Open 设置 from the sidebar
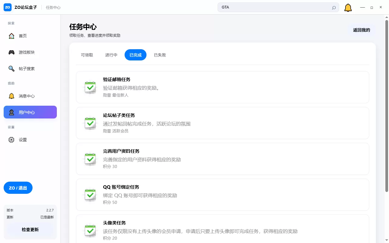Viewport: 389px width, 243px height. click(30, 140)
